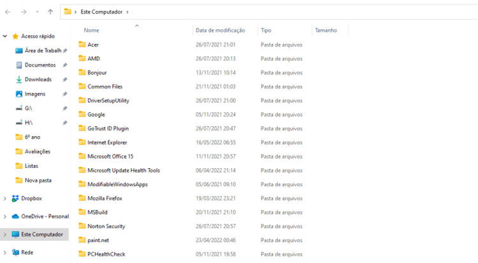This screenshot has width=478, height=263.
Task: Collapse the Acesso rápido section
Action: coord(5,36)
